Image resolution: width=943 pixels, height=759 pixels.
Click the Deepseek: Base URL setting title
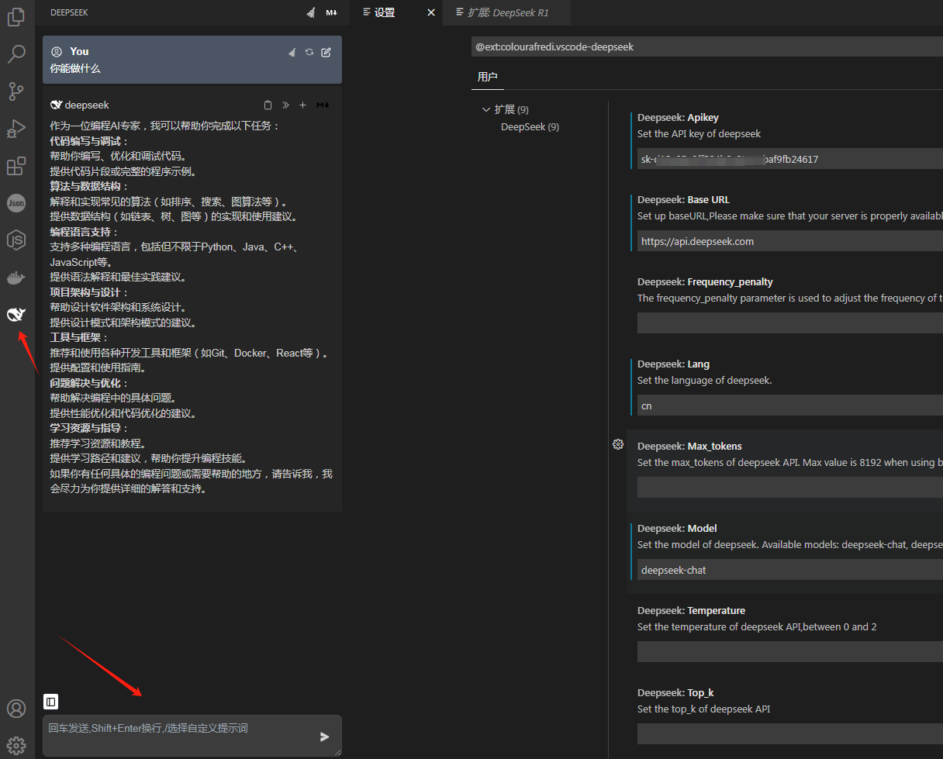(683, 199)
